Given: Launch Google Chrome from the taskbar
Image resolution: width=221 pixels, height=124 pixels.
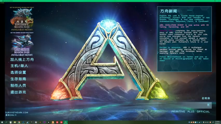Looking at the screenshot, I should coord(19,122).
